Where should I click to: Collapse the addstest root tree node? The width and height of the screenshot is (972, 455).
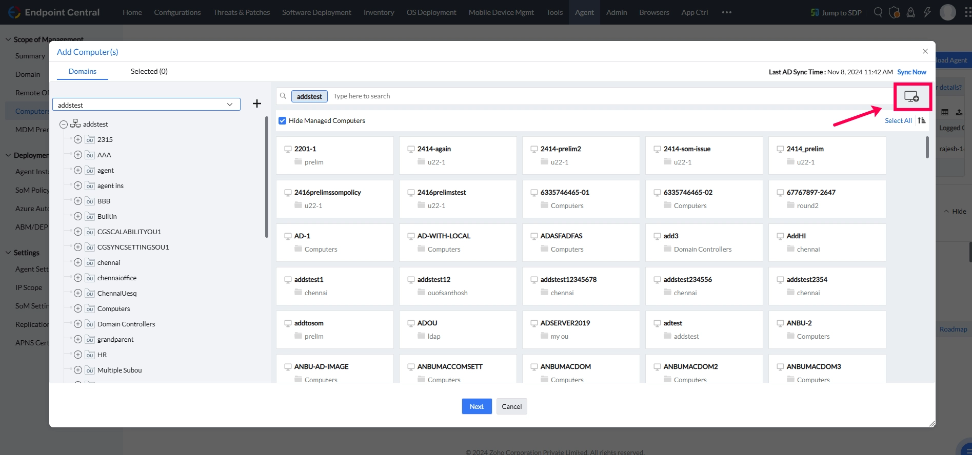tap(64, 124)
